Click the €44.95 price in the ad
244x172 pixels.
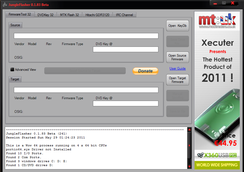coord(225,143)
